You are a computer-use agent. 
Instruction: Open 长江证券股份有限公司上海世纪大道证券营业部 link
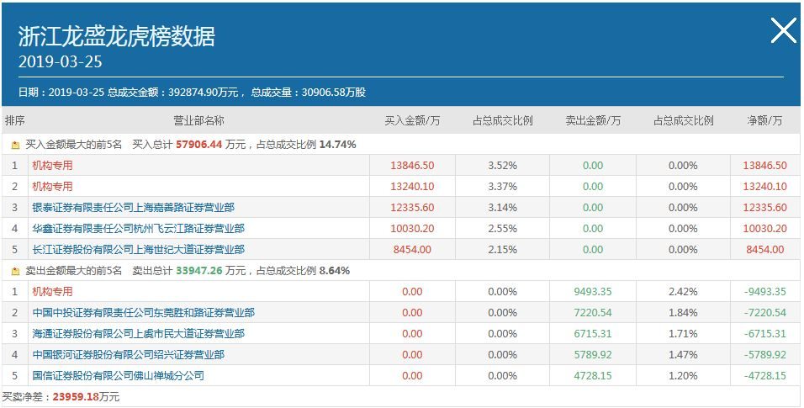(x=139, y=249)
